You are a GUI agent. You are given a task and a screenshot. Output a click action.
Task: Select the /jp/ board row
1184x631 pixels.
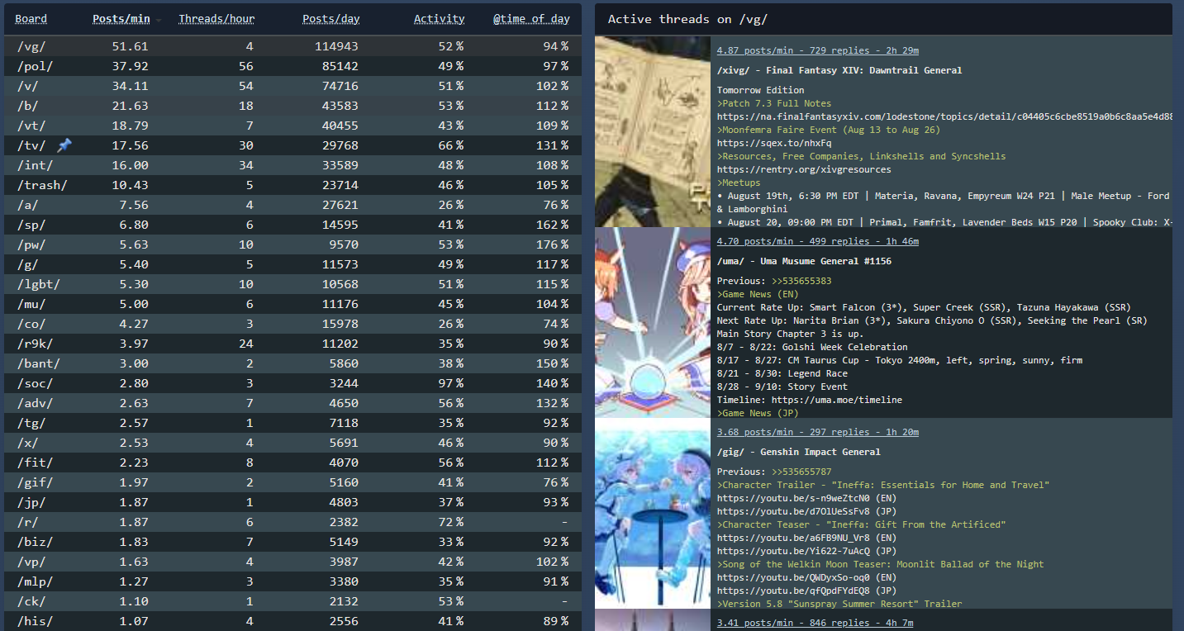(292, 502)
